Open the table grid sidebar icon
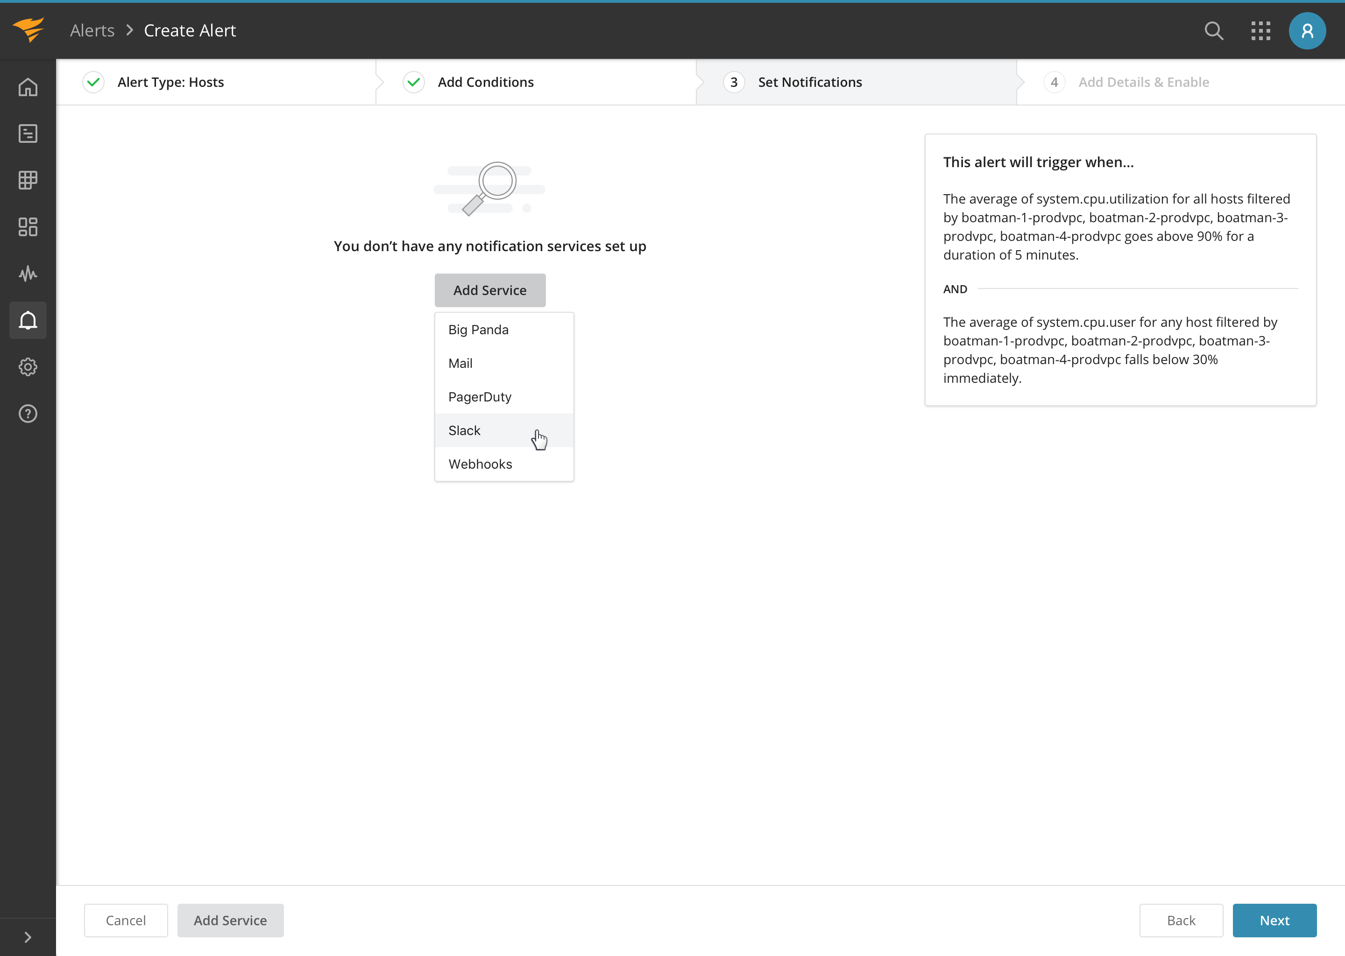The image size is (1345, 956). (28, 180)
